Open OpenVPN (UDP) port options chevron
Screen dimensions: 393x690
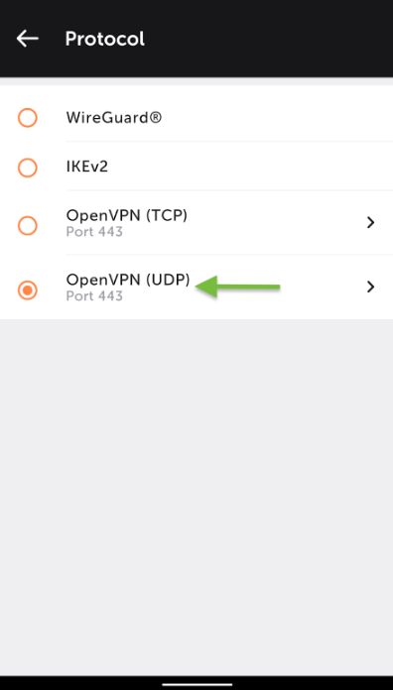(x=370, y=287)
